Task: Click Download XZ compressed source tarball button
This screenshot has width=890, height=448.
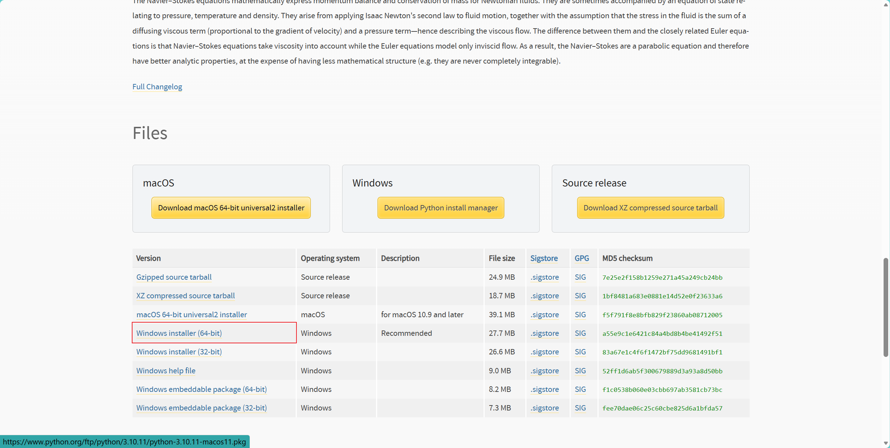Action: [x=650, y=208]
